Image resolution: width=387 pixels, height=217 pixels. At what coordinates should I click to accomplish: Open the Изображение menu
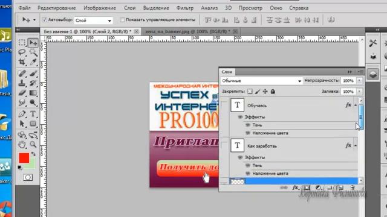coord(99,8)
